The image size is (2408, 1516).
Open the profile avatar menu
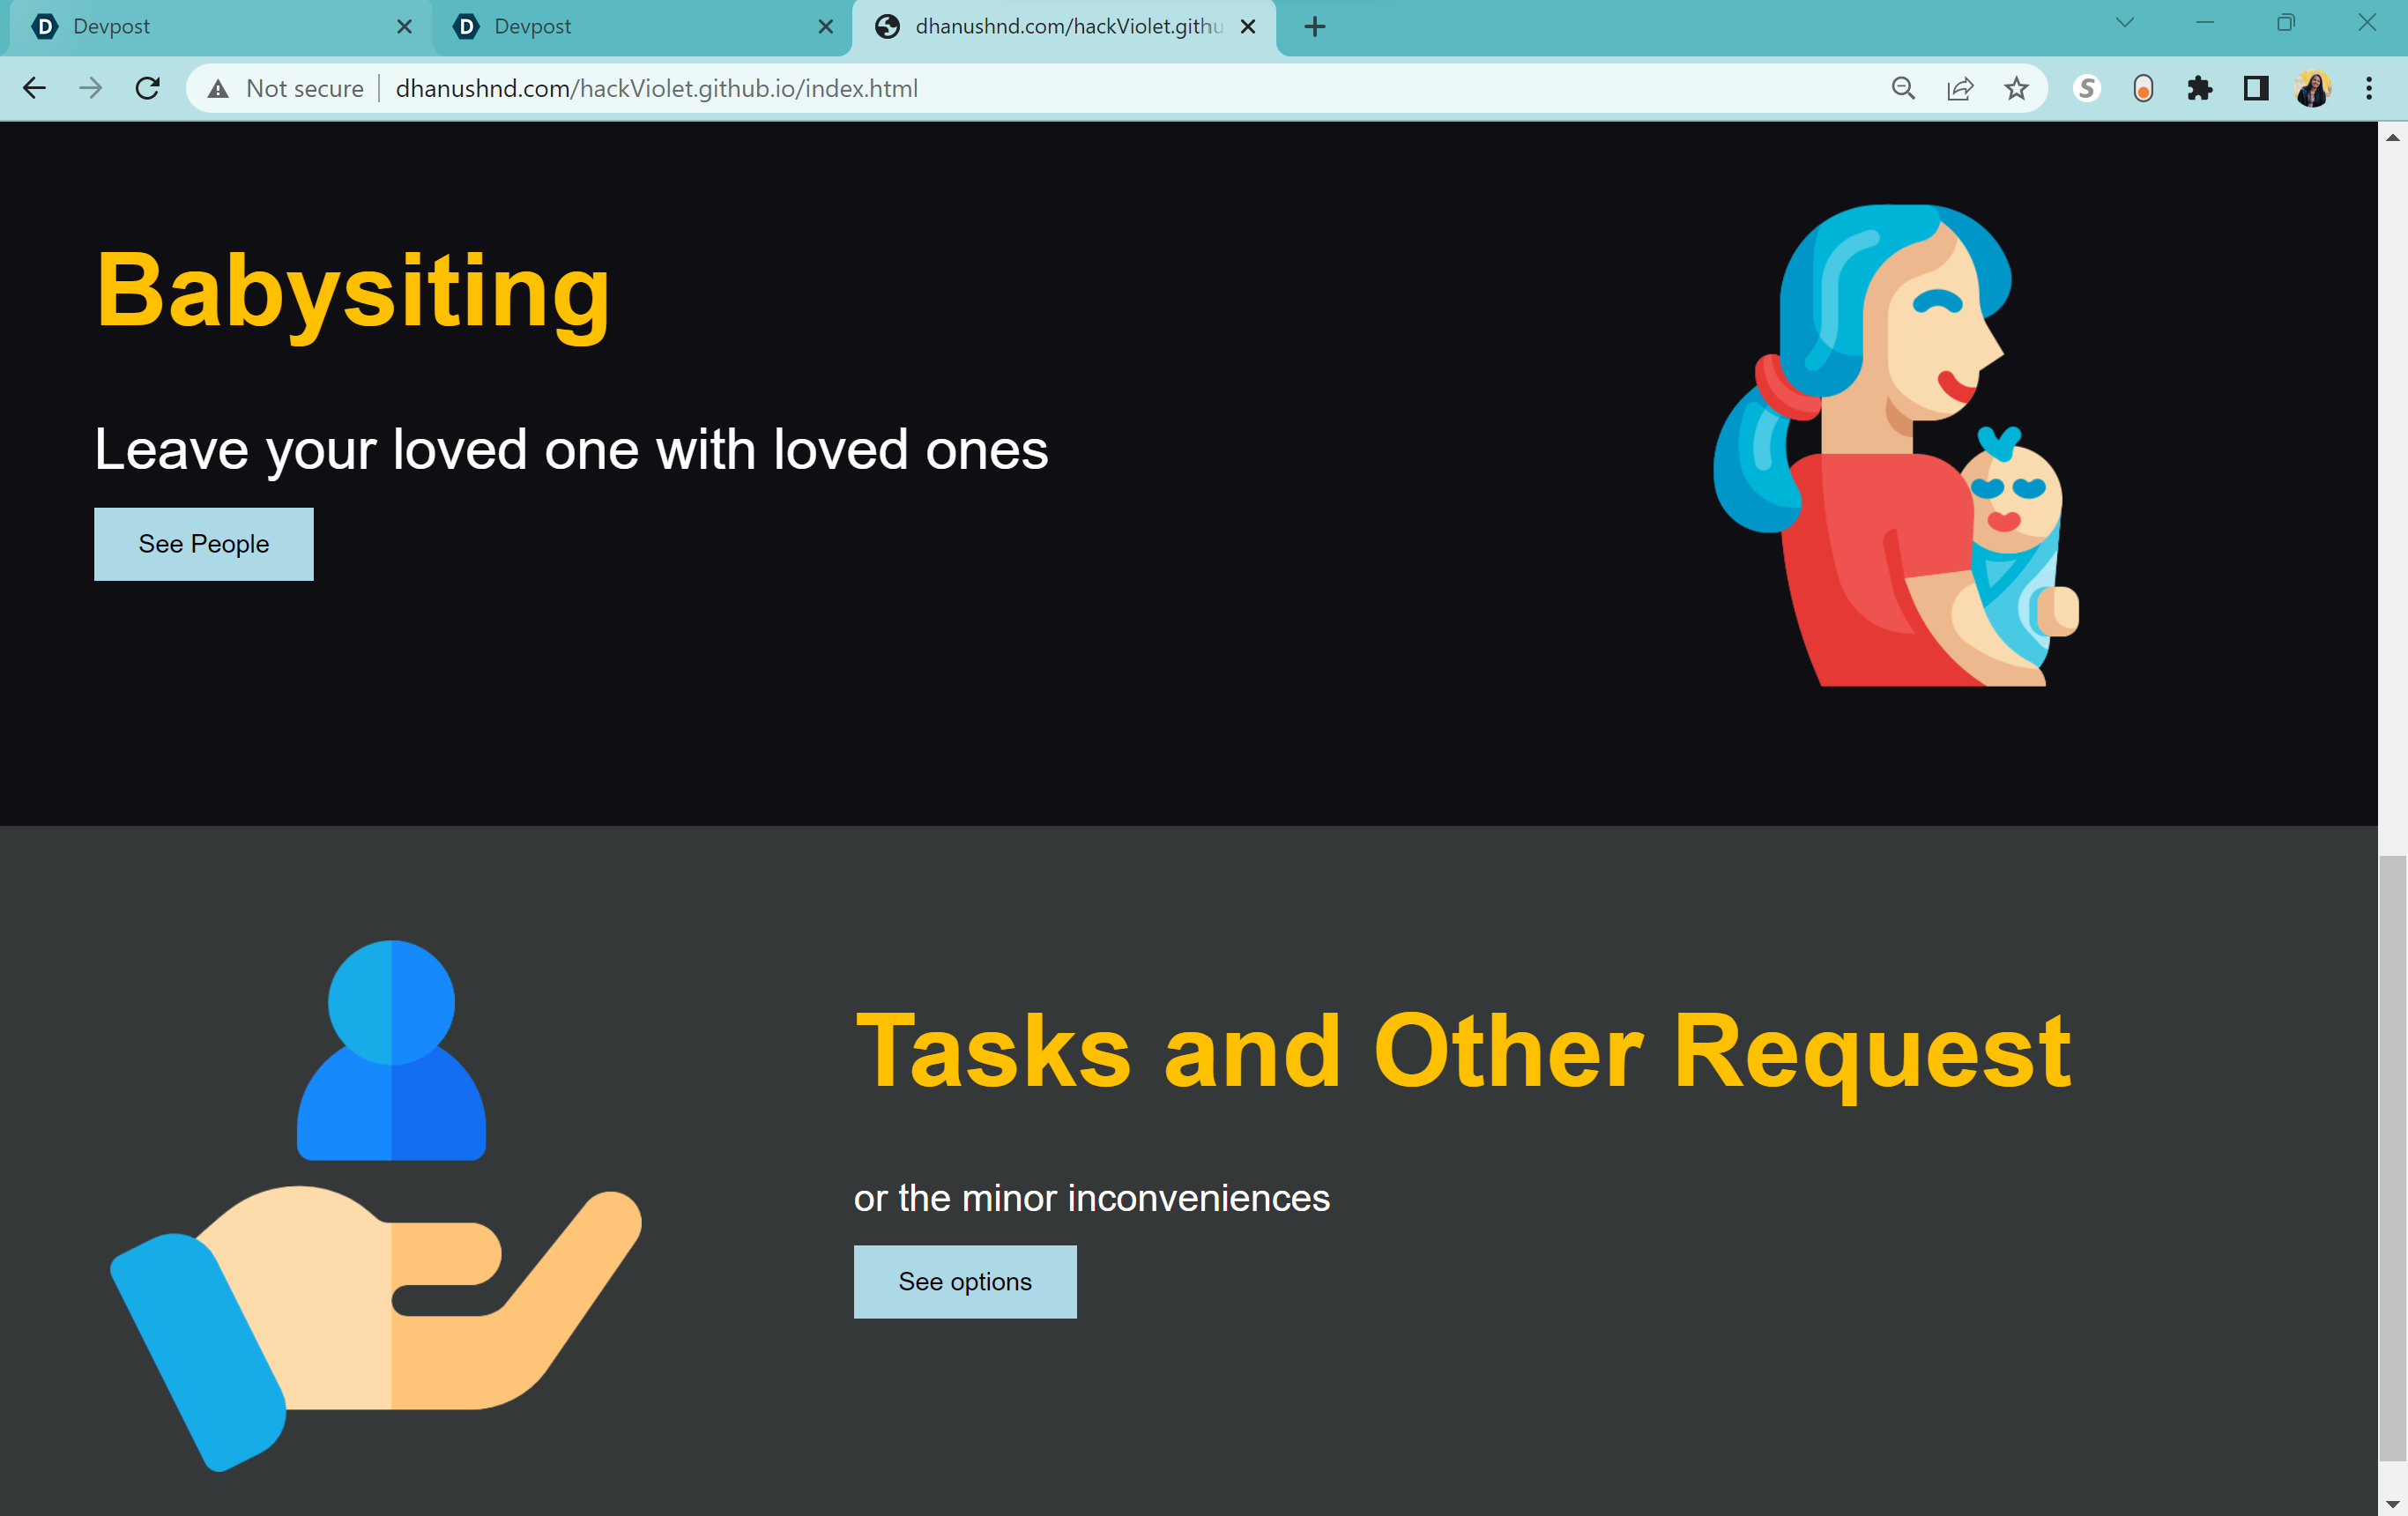pyautogui.click(x=2313, y=88)
